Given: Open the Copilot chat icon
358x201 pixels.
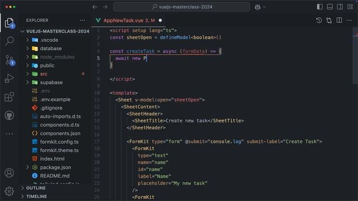Looking at the screenshot, I should pyautogui.click(x=257, y=7).
